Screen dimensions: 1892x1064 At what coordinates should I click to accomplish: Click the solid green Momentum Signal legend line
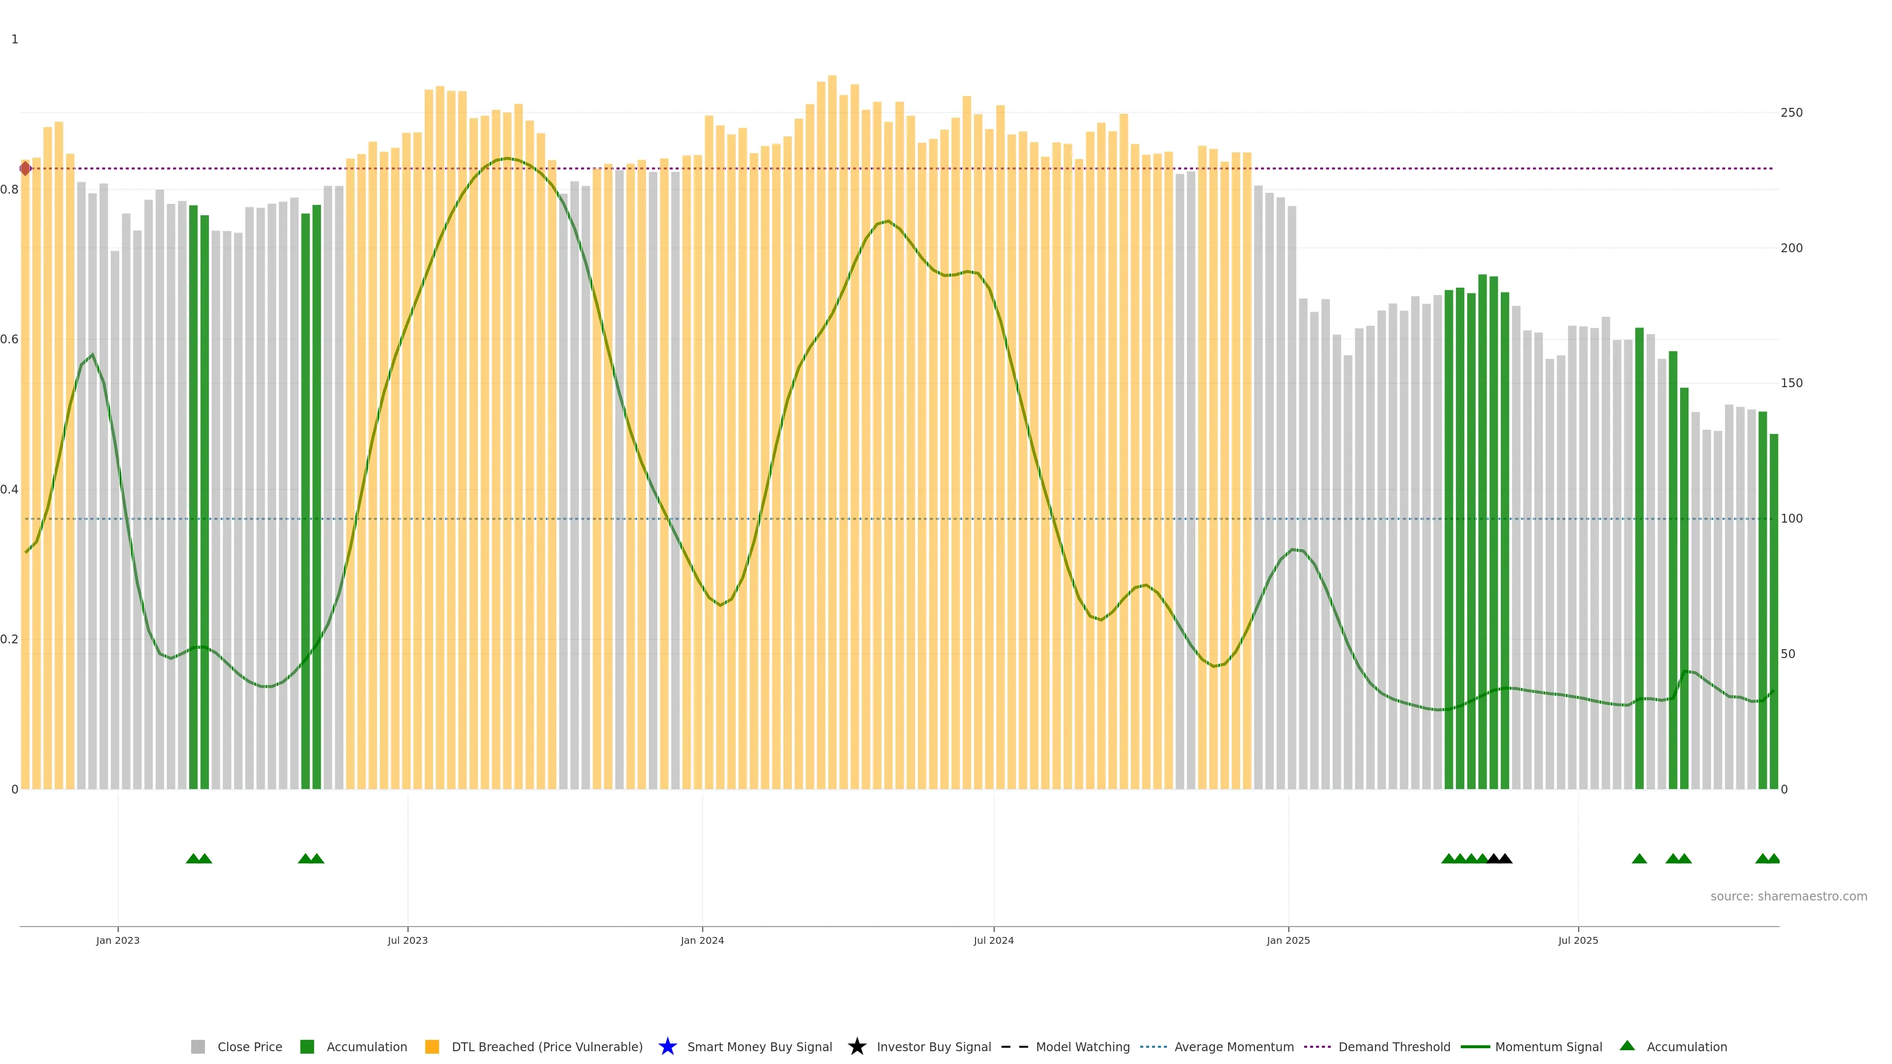coord(1475,1046)
